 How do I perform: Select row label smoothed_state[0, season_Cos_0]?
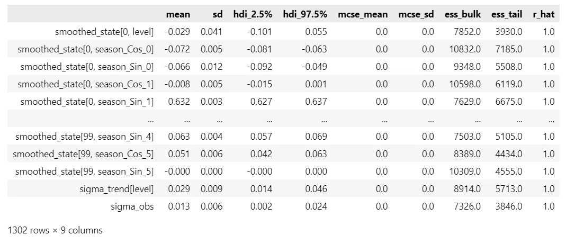coord(86,49)
